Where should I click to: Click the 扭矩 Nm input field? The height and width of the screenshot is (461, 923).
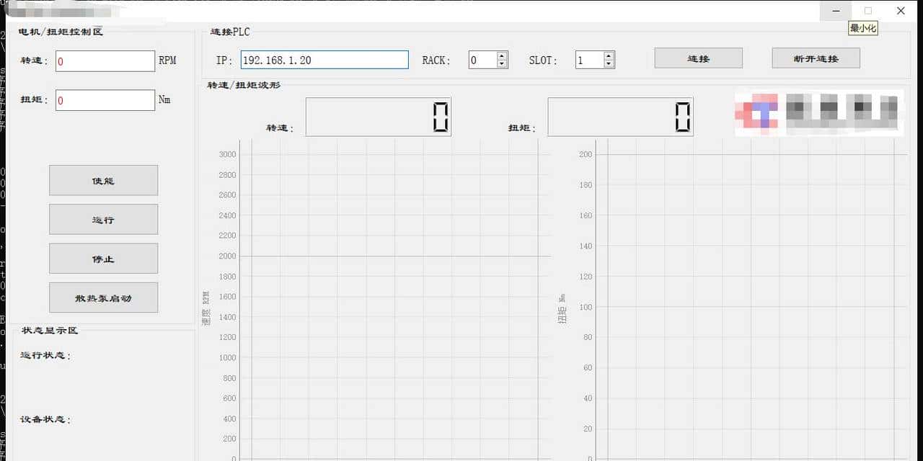tap(105, 100)
